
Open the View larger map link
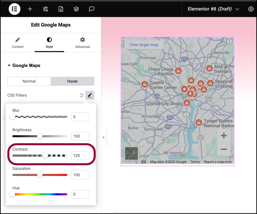[144, 45]
